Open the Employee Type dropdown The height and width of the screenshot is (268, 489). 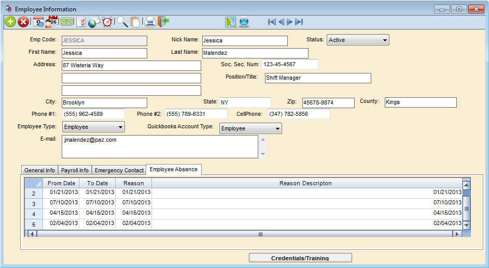click(93, 127)
